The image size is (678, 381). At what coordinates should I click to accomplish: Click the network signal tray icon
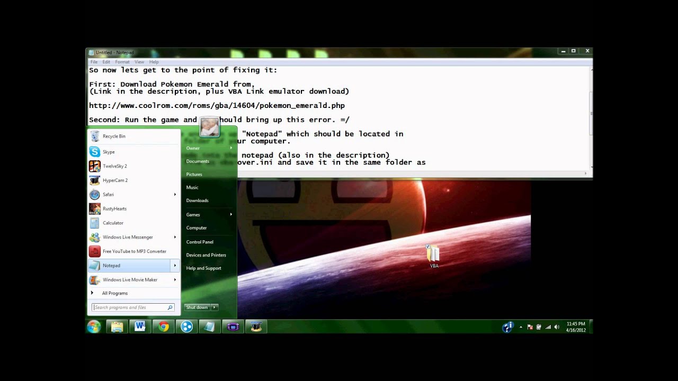click(x=548, y=327)
